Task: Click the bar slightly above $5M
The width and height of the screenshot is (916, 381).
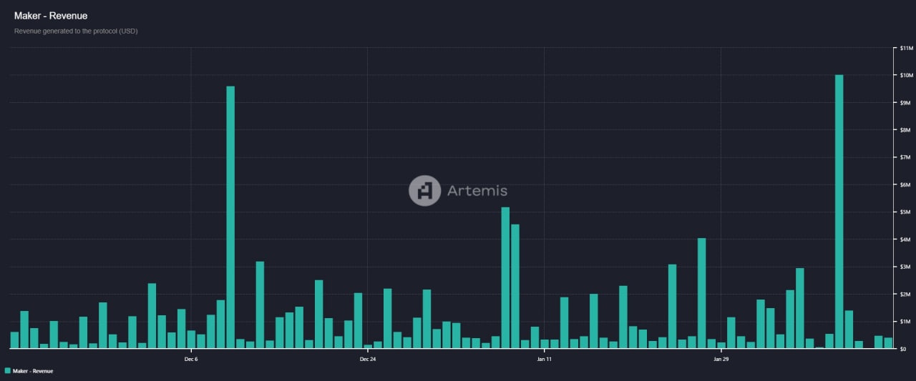Action: click(505, 277)
